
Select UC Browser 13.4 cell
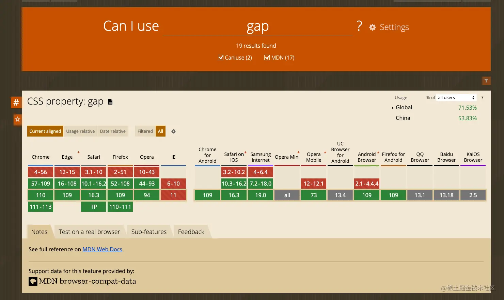[x=340, y=195]
